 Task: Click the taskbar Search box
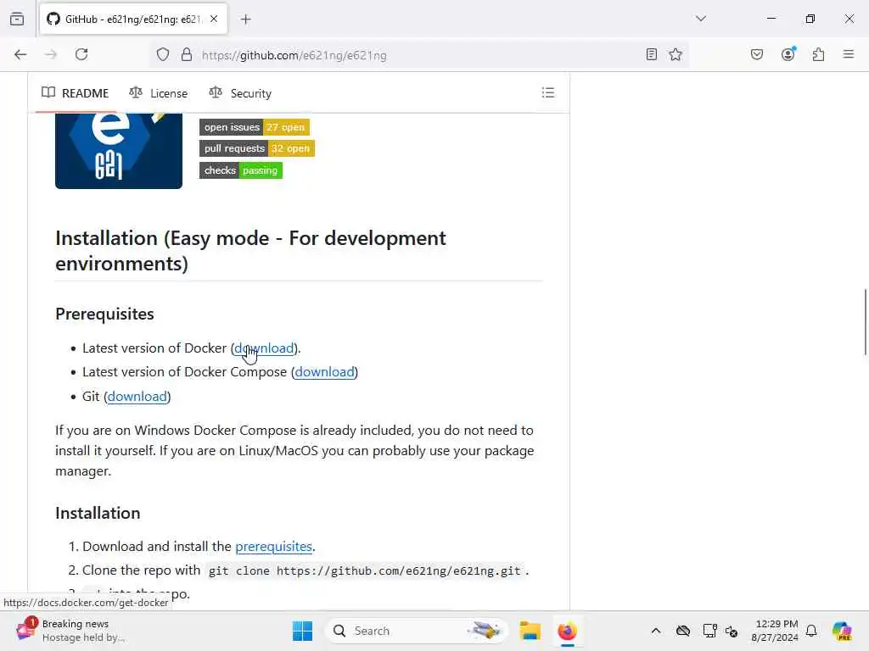tap(416, 631)
